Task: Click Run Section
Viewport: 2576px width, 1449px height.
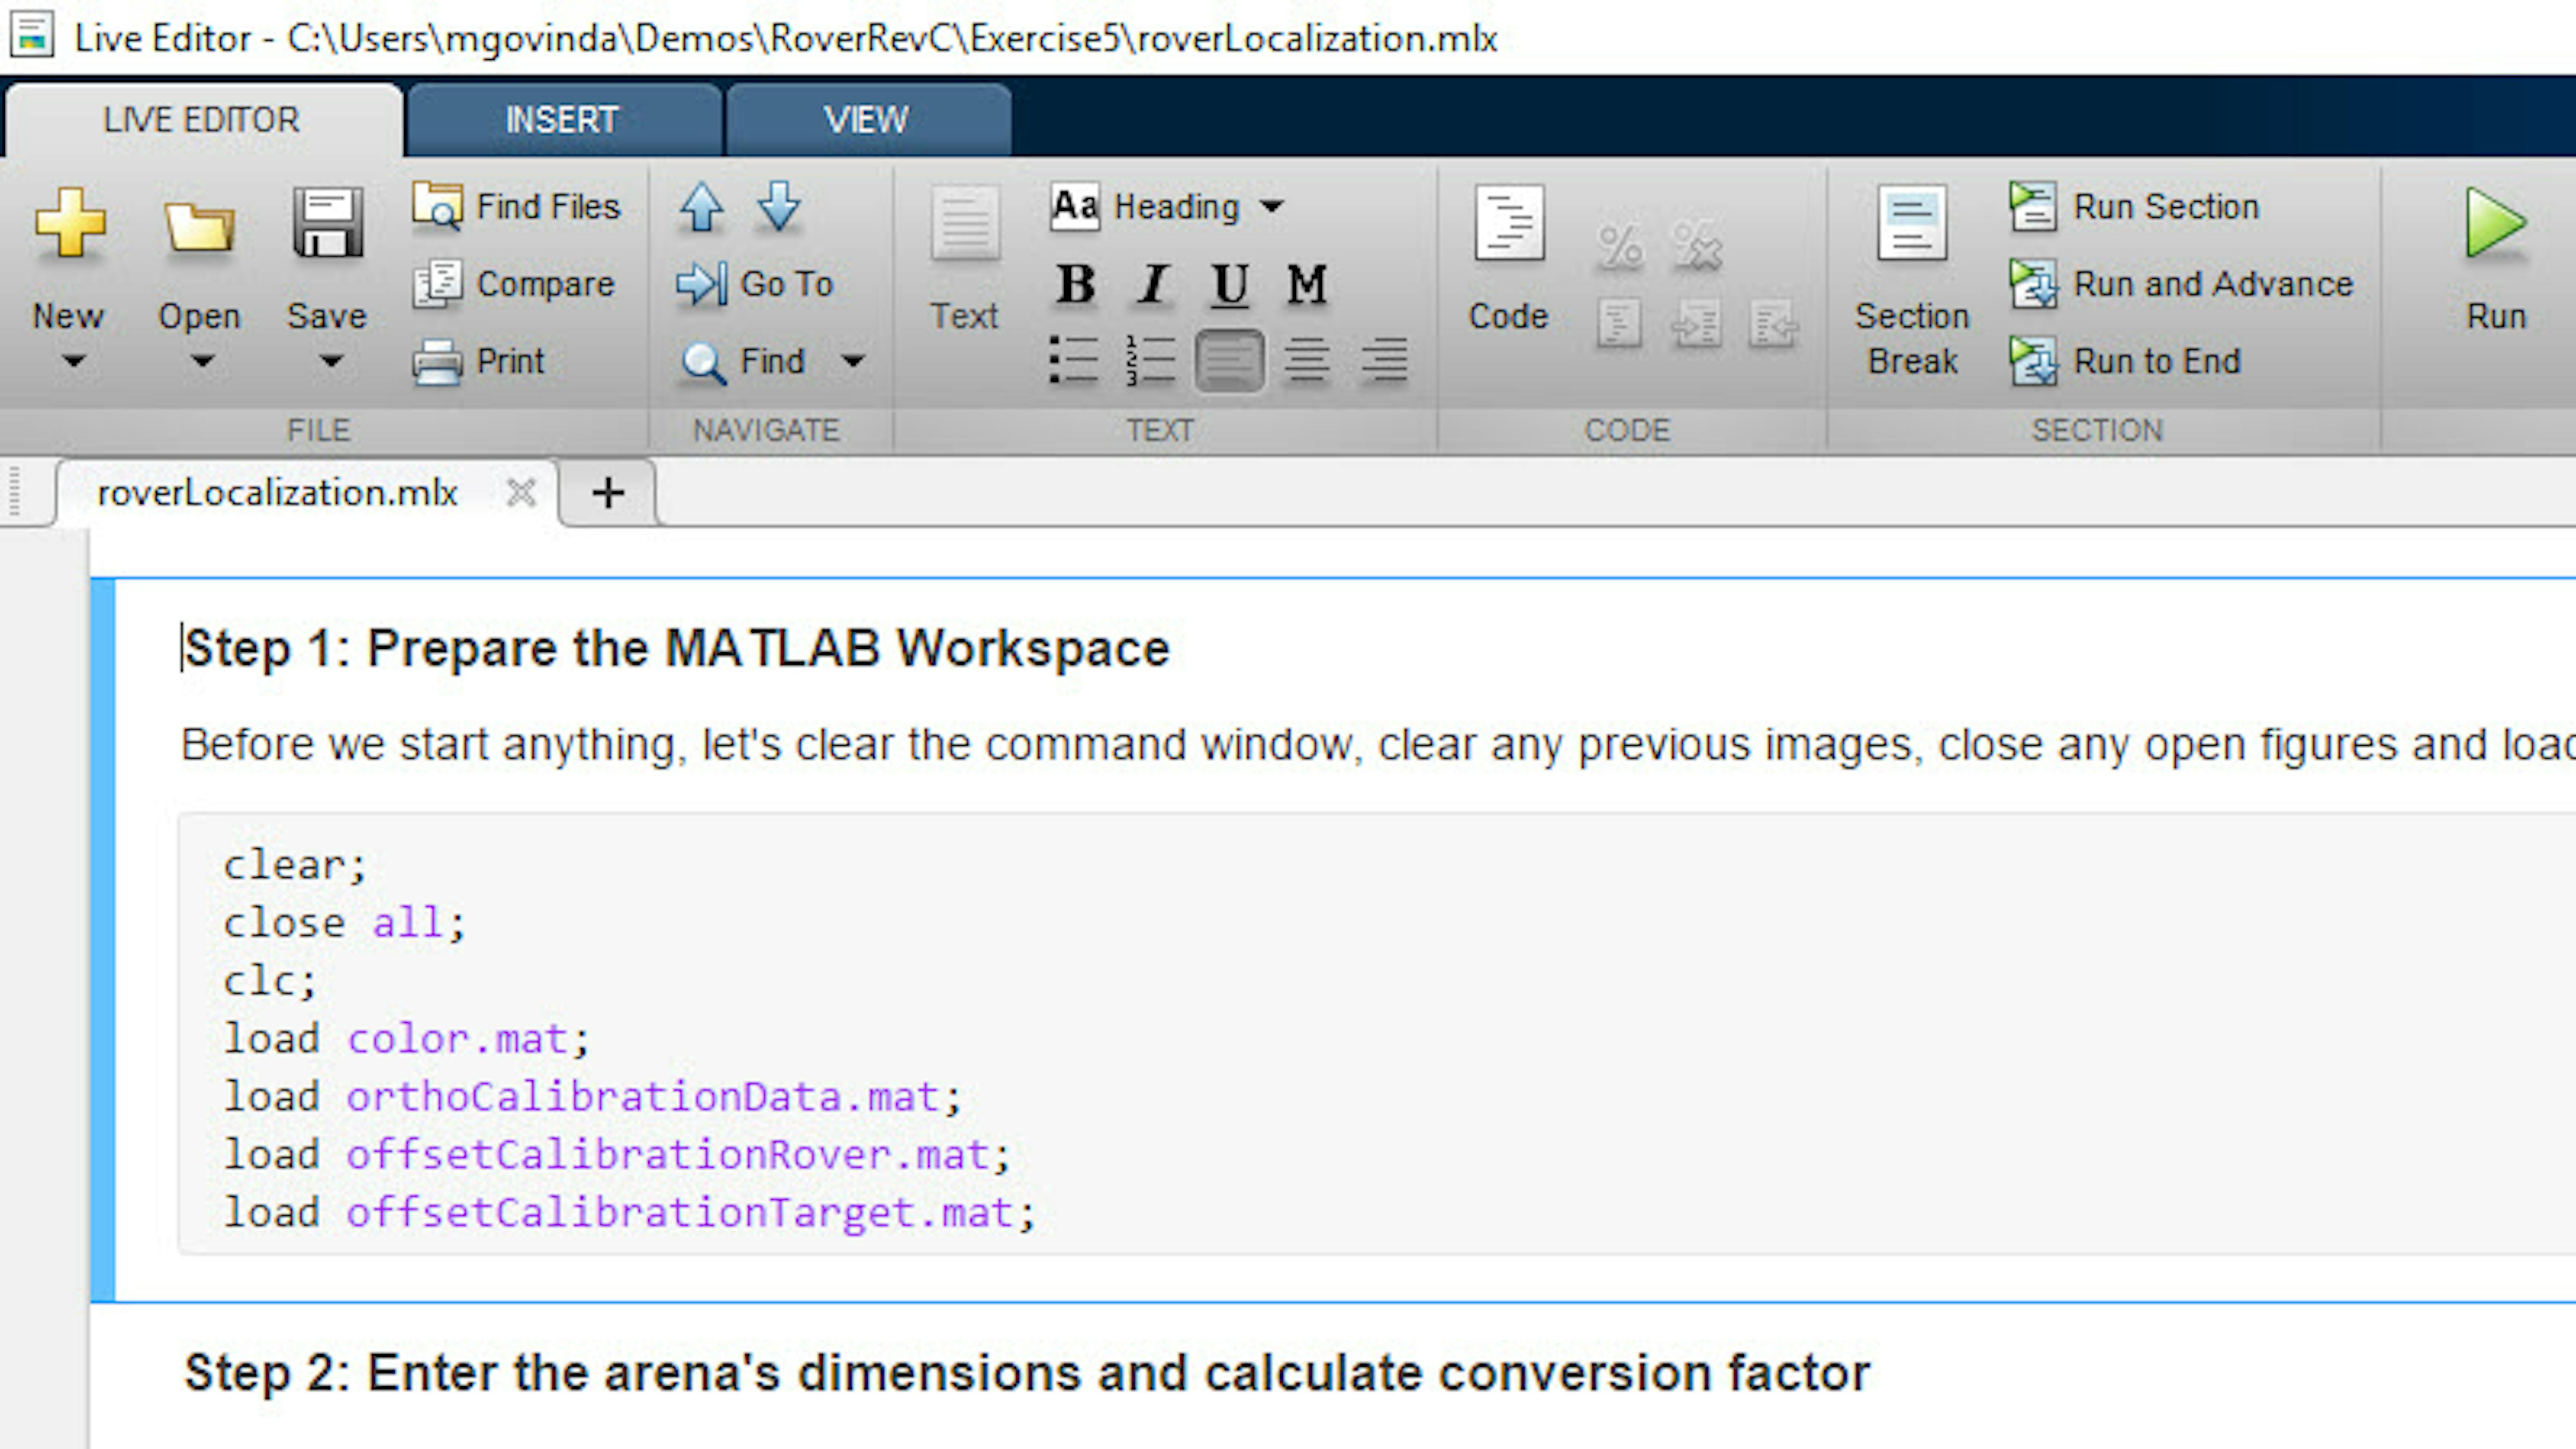Action: (2135, 206)
